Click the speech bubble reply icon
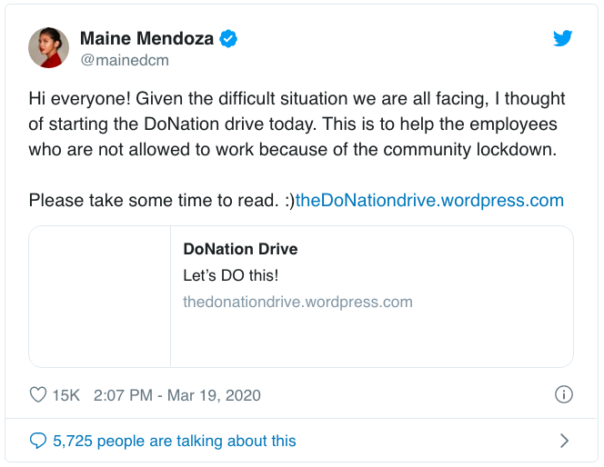 [38, 441]
